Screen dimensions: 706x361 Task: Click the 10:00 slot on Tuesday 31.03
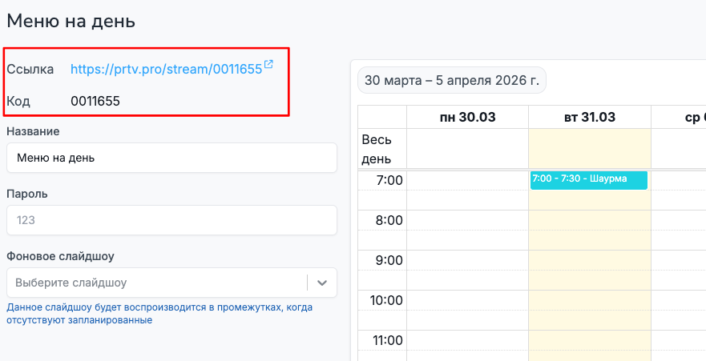[x=589, y=300]
